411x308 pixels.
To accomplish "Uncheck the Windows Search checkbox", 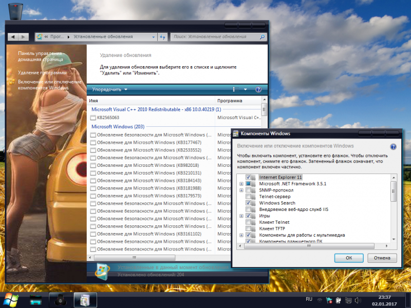I will tap(248, 203).
